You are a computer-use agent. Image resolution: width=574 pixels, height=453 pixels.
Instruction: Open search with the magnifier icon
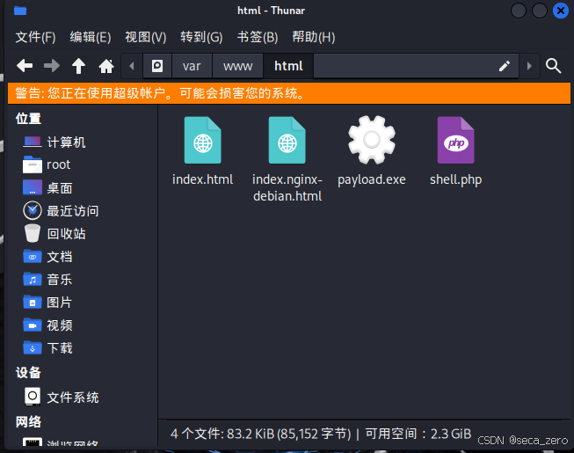[553, 66]
